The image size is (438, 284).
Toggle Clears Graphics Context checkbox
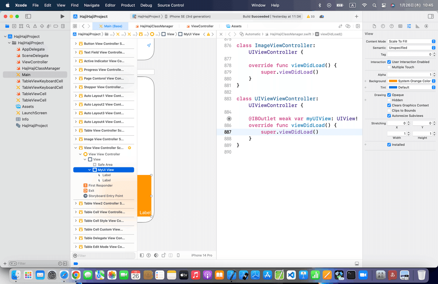pos(389,105)
